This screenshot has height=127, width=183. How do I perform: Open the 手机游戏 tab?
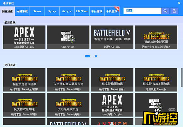[112, 11]
